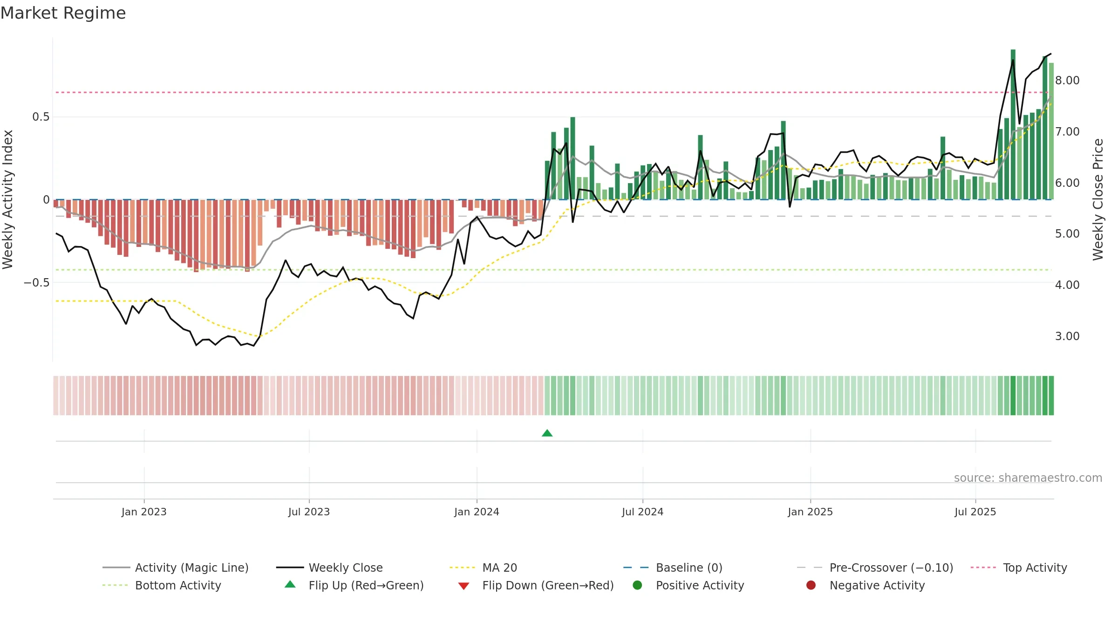Click the source: sharemaestro.com label
Screen dimensions: 1118x629
(x=1028, y=478)
